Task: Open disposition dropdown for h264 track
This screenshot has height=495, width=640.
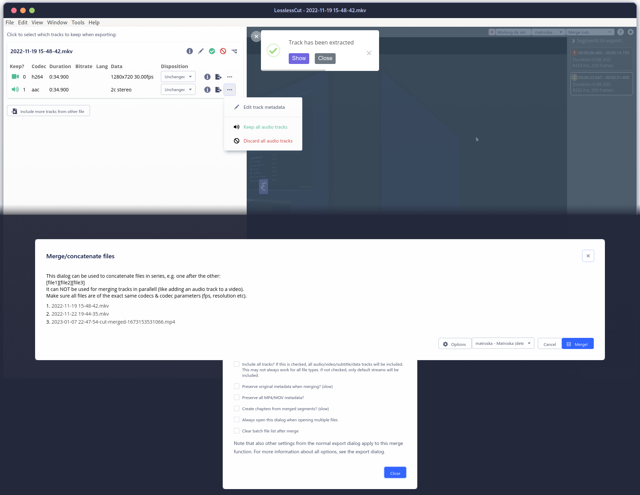Action: [178, 76]
